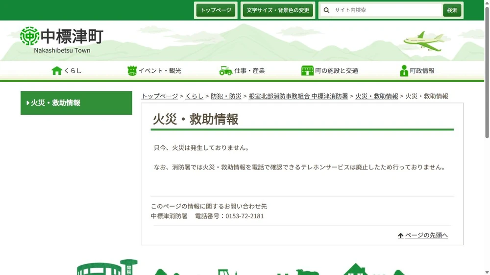Click the 火災・救助情報 page heading
Screen dimensions: 490x275
pyautogui.click(x=196, y=119)
